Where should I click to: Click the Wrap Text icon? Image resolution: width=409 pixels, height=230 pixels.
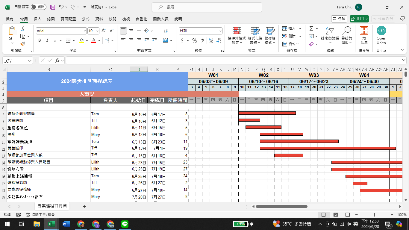tap(166, 31)
